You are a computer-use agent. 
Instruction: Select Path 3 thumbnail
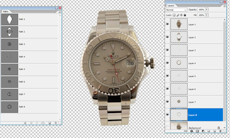tap(9, 44)
